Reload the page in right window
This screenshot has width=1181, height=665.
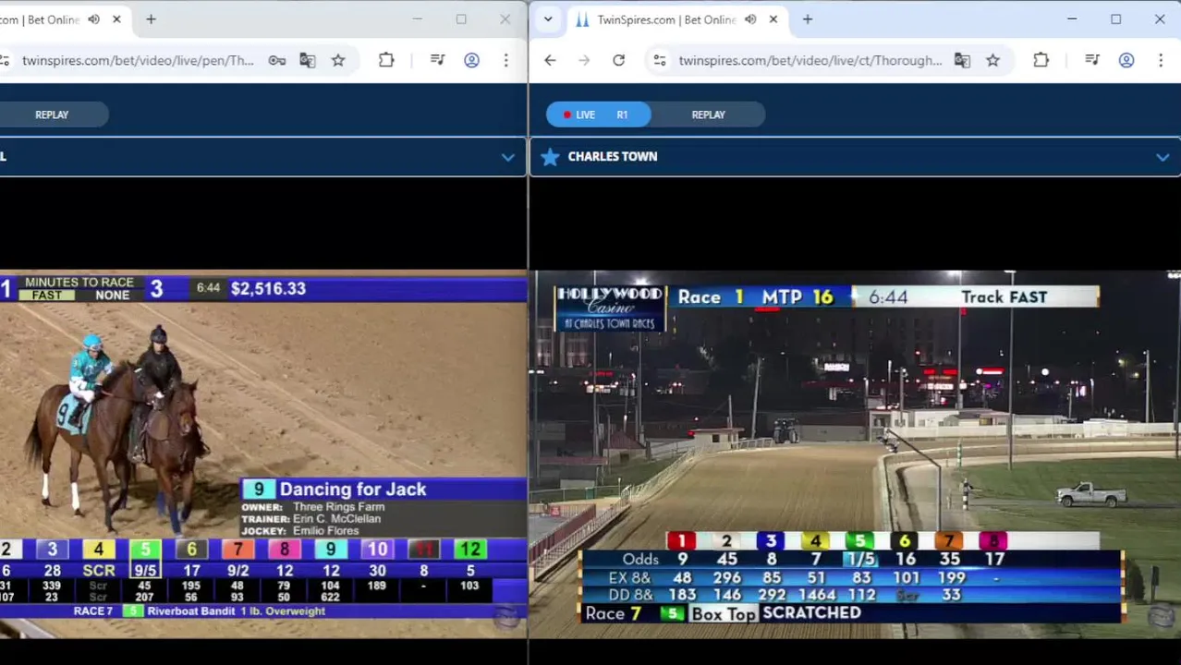pyautogui.click(x=618, y=60)
